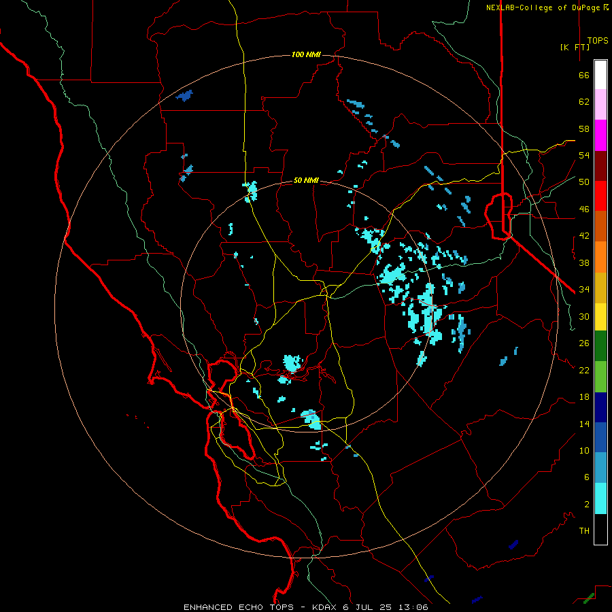
Task: Click the medium blue 18 kft legend swatch
Action: (600, 437)
